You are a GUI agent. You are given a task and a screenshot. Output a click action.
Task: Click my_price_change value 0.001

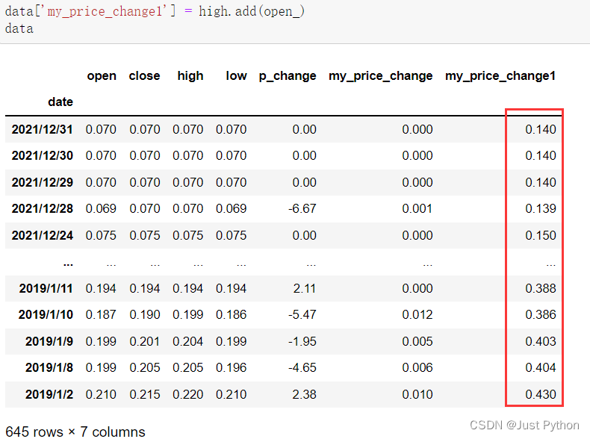click(x=417, y=209)
